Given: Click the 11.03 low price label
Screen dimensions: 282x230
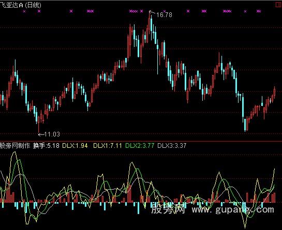Looking at the screenshot, I should coord(52,134).
